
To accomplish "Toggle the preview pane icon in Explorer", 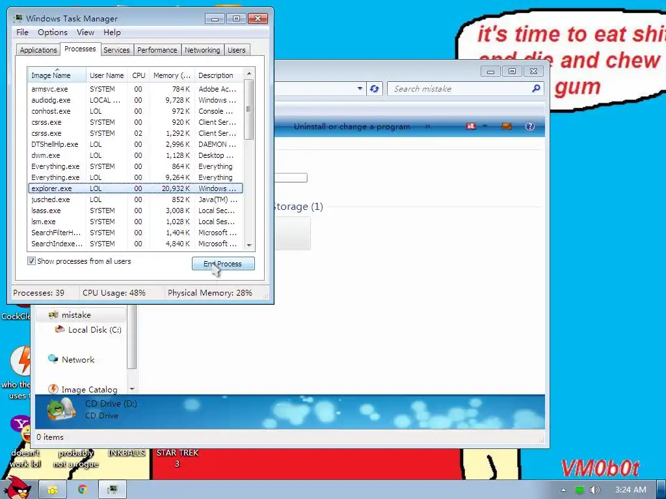I will (x=506, y=126).
